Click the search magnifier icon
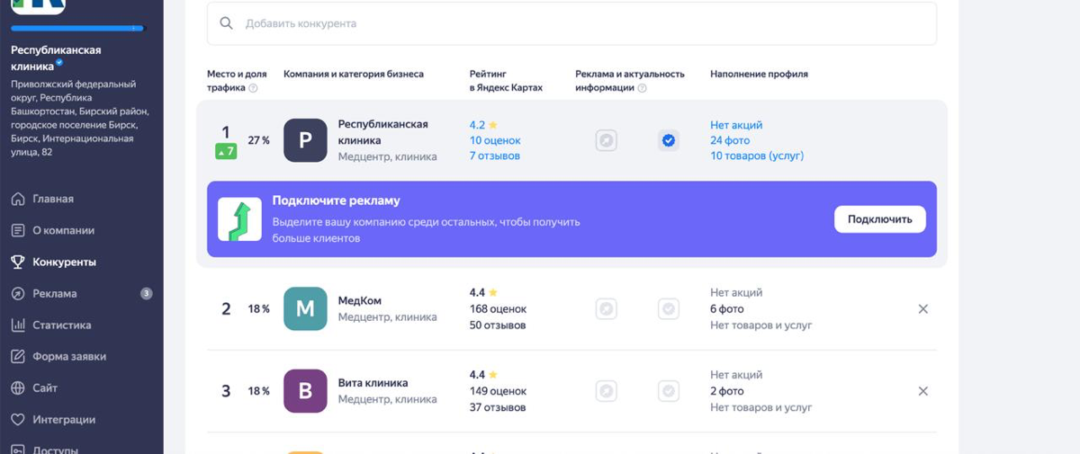This screenshot has height=454, width=1080. pos(226,23)
